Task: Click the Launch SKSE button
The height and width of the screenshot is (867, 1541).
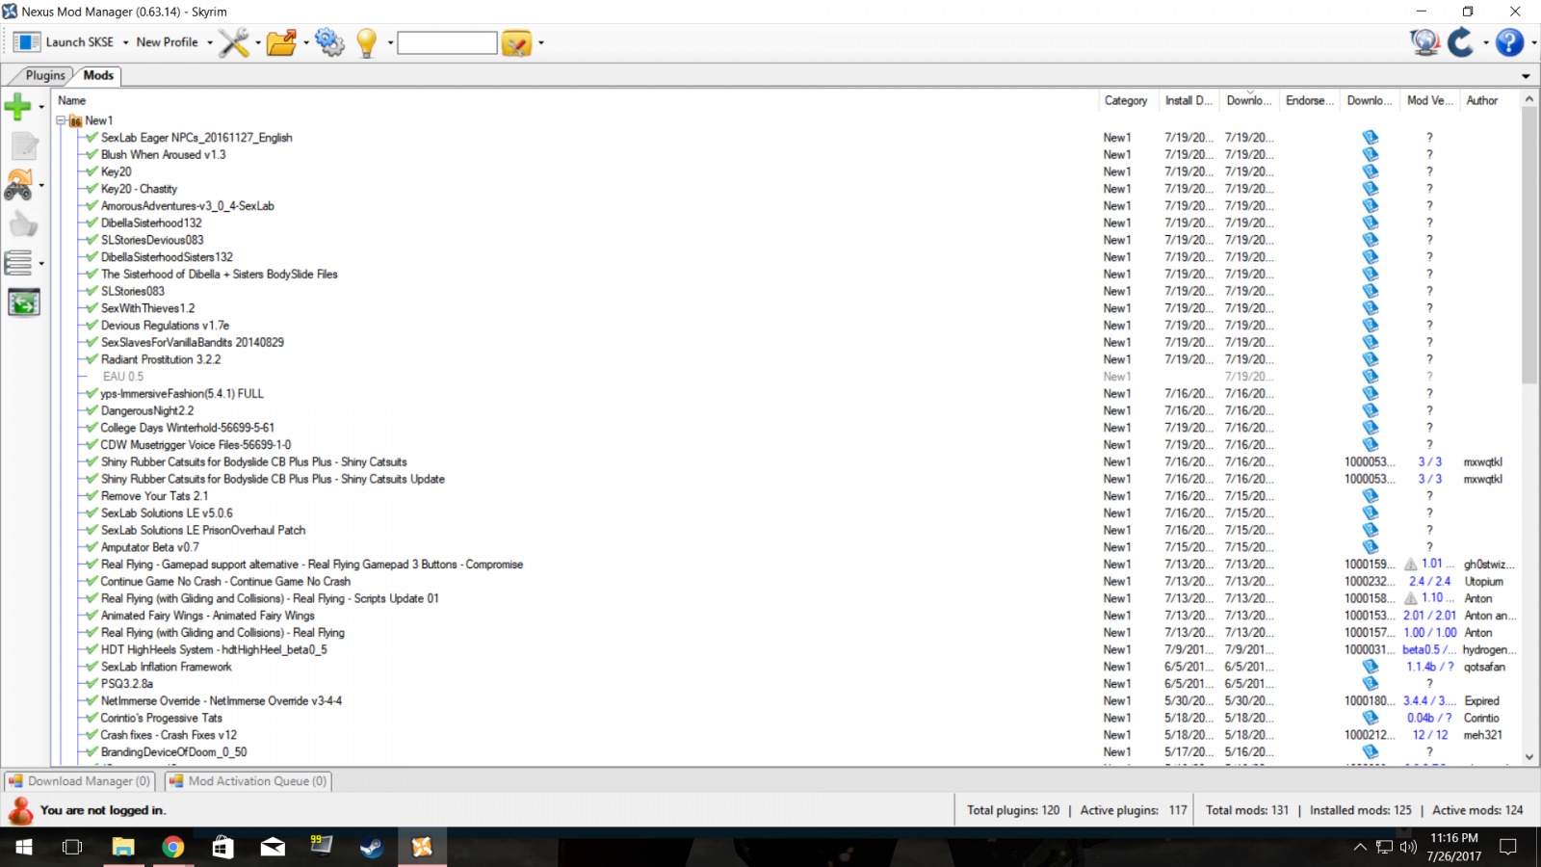Action: [x=64, y=42]
